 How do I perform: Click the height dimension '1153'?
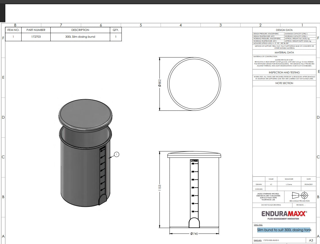click(x=160, y=188)
